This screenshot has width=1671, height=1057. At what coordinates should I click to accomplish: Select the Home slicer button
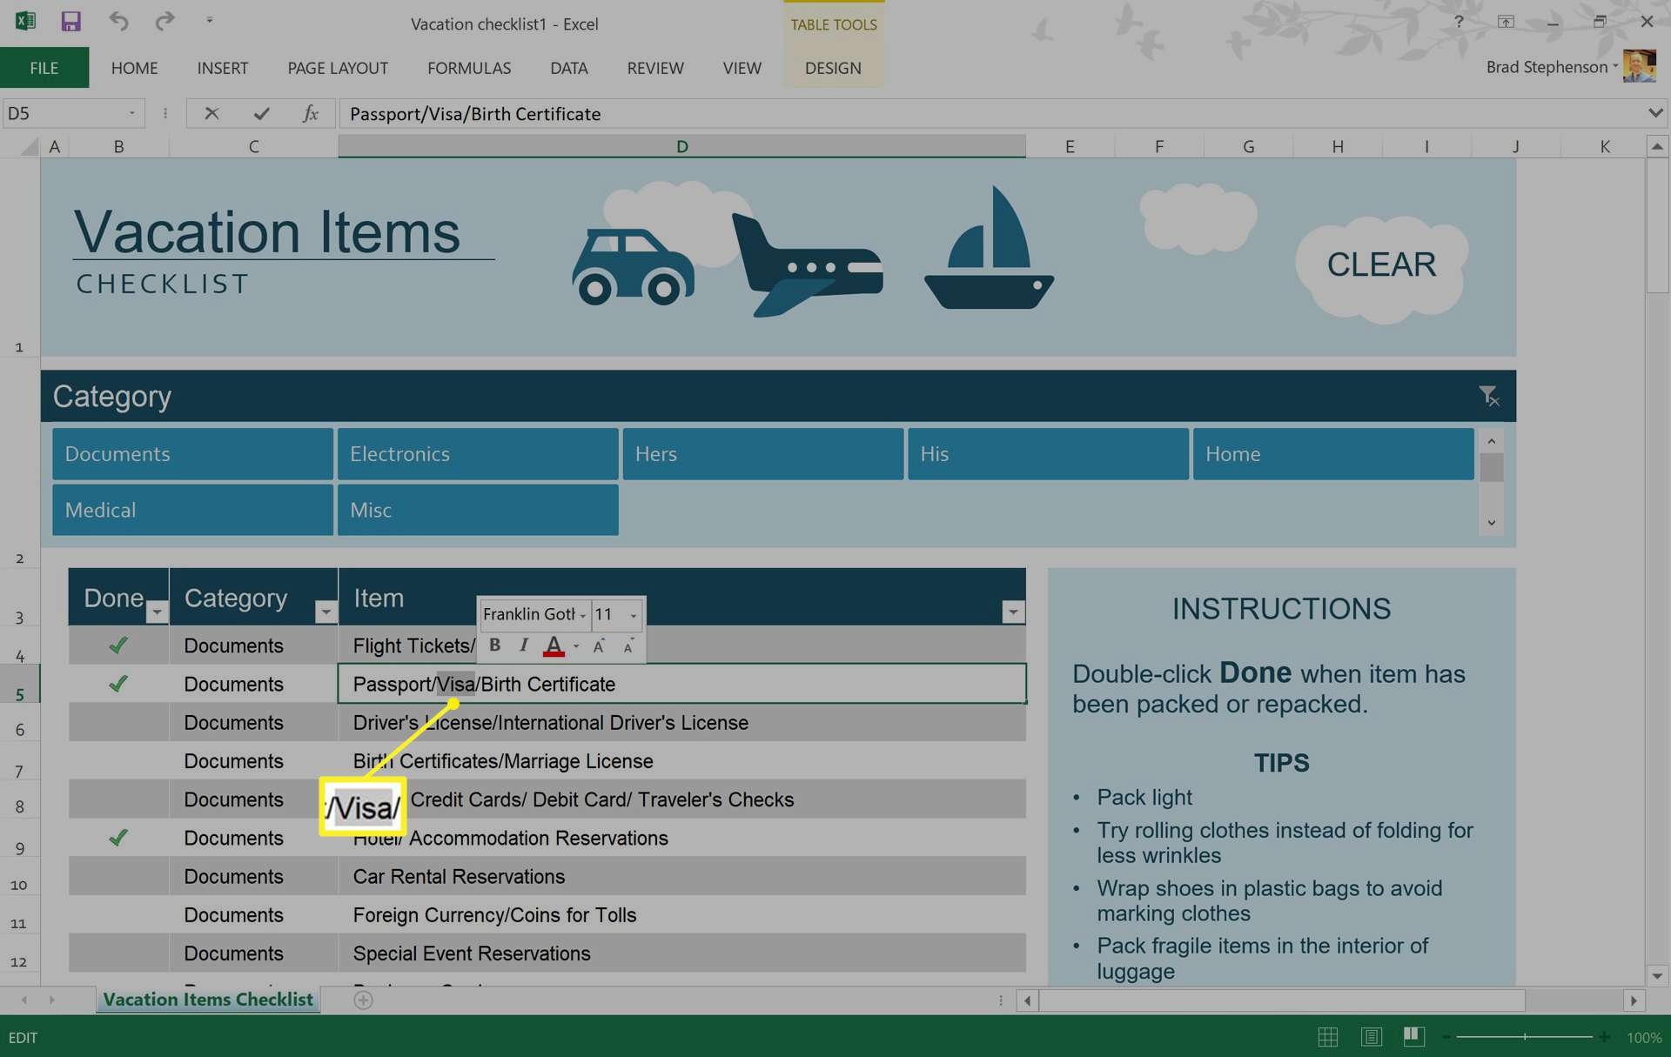click(1333, 454)
